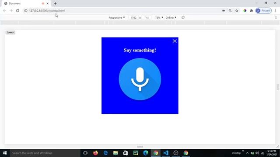Click the large microphone icon
Viewport: 280px width, 157px height.
[140, 79]
